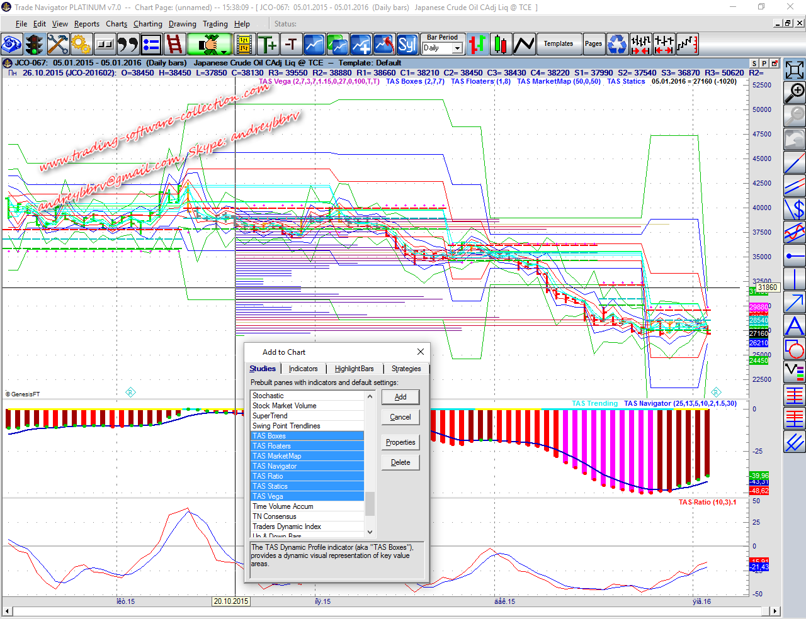
Task: Switch chart to candlestick style
Action: pyautogui.click(x=501, y=45)
